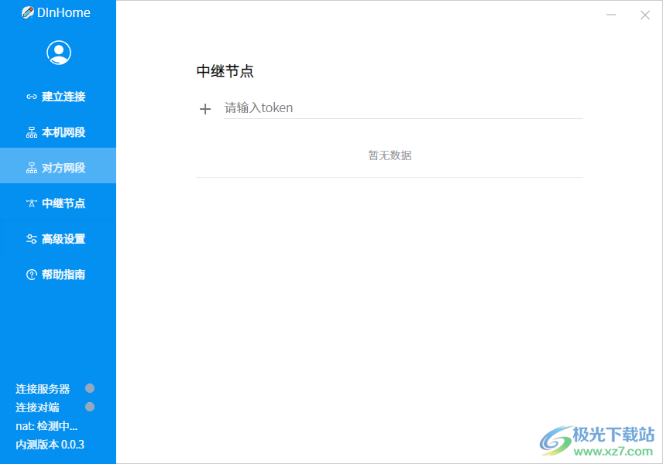663x464 pixels.
Task: Open the 高级设置 settings sliders icon
Action: 32,238
